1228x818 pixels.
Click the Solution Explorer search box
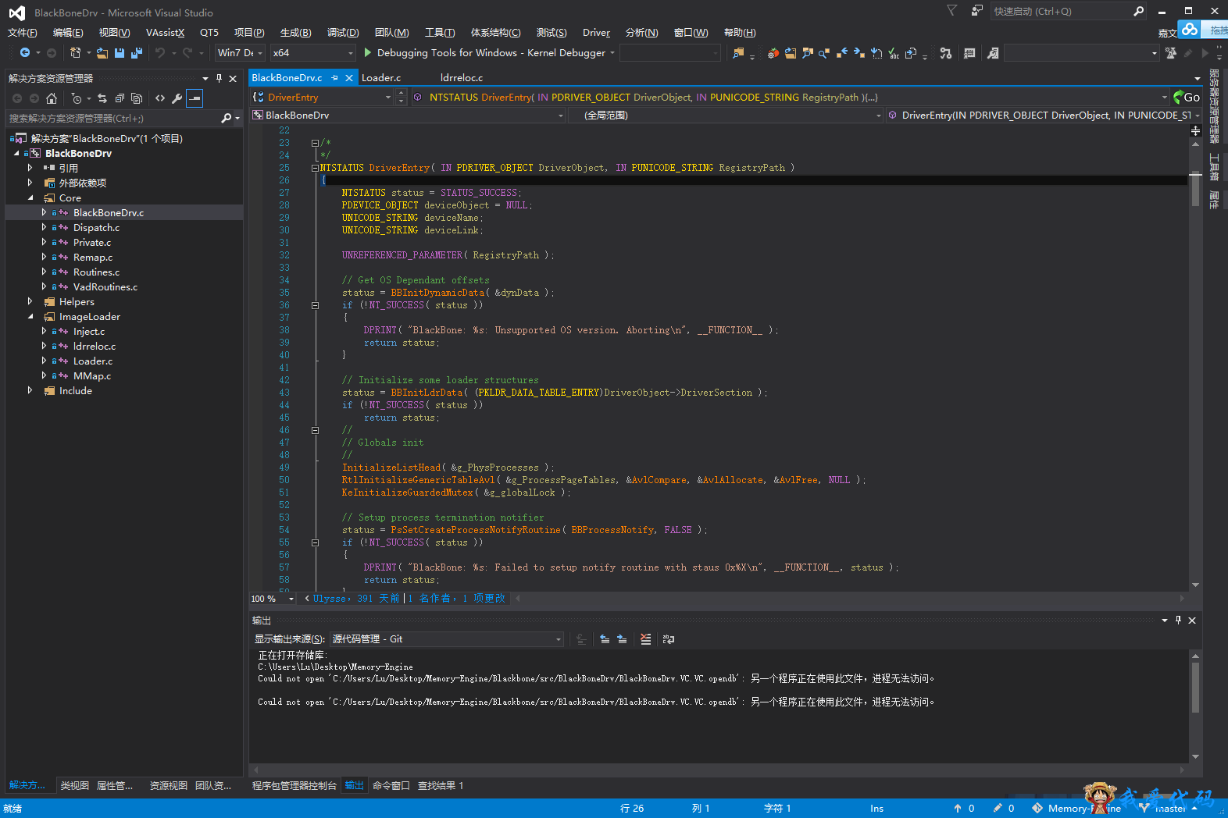point(123,119)
